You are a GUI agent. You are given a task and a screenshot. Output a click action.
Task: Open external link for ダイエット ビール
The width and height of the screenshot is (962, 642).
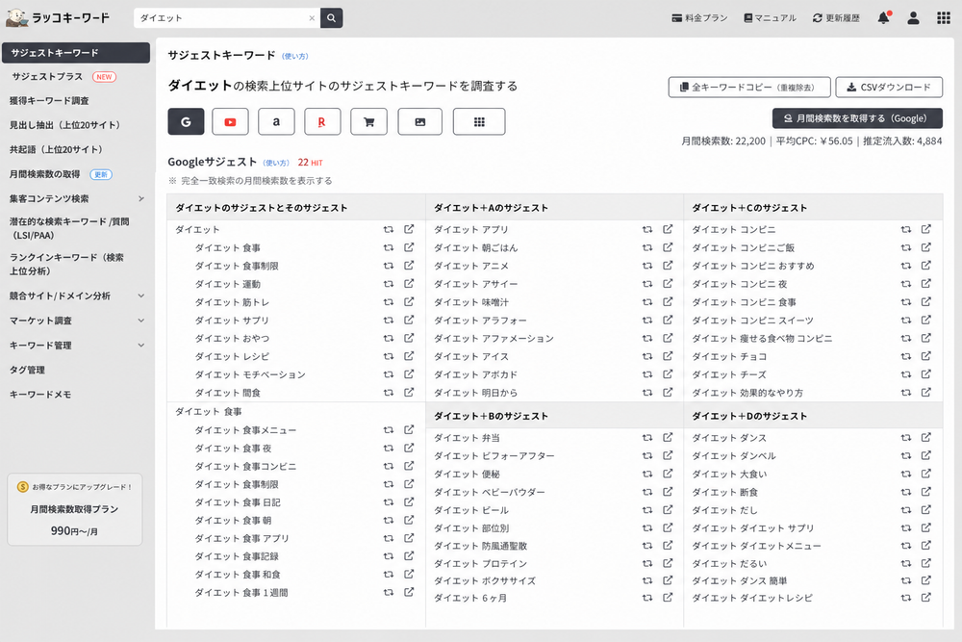pyautogui.click(x=668, y=509)
